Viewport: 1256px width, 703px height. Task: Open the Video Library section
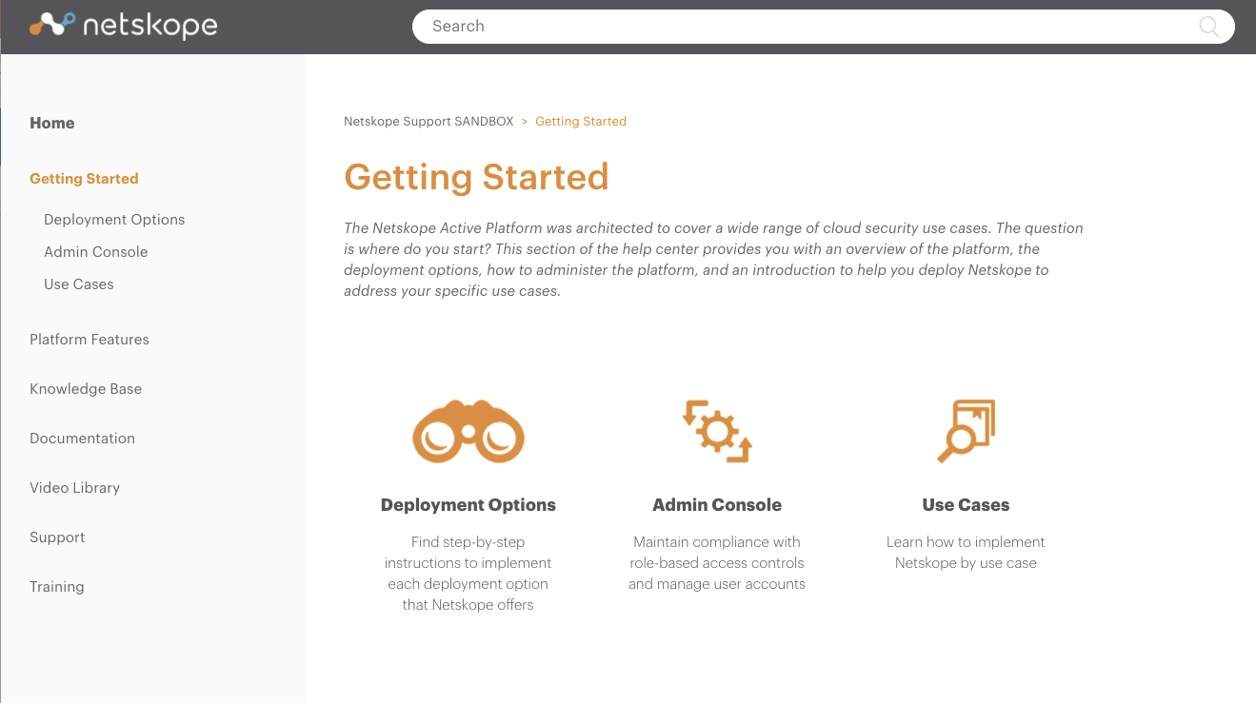pos(74,488)
